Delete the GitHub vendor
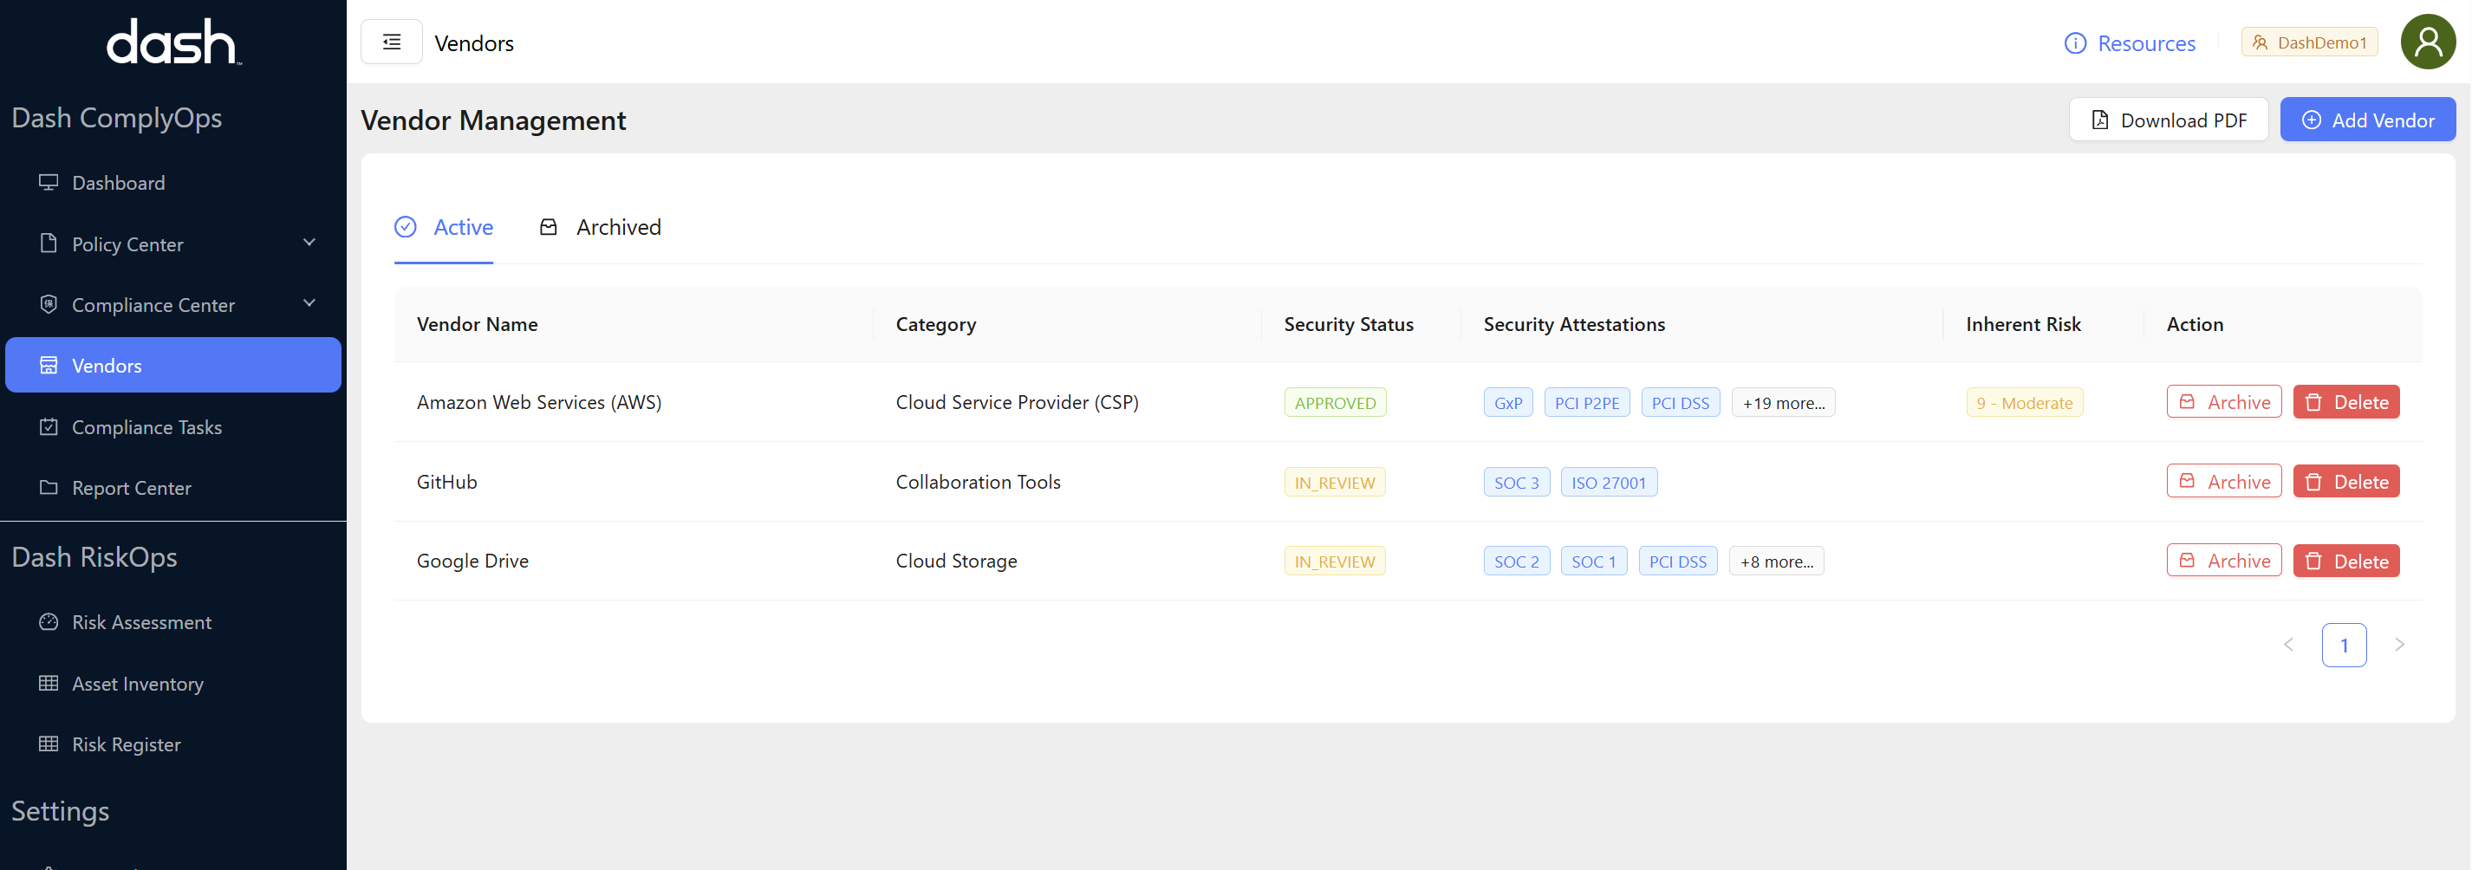The width and height of the screenshot is (2472, 870). point(2345,482)
